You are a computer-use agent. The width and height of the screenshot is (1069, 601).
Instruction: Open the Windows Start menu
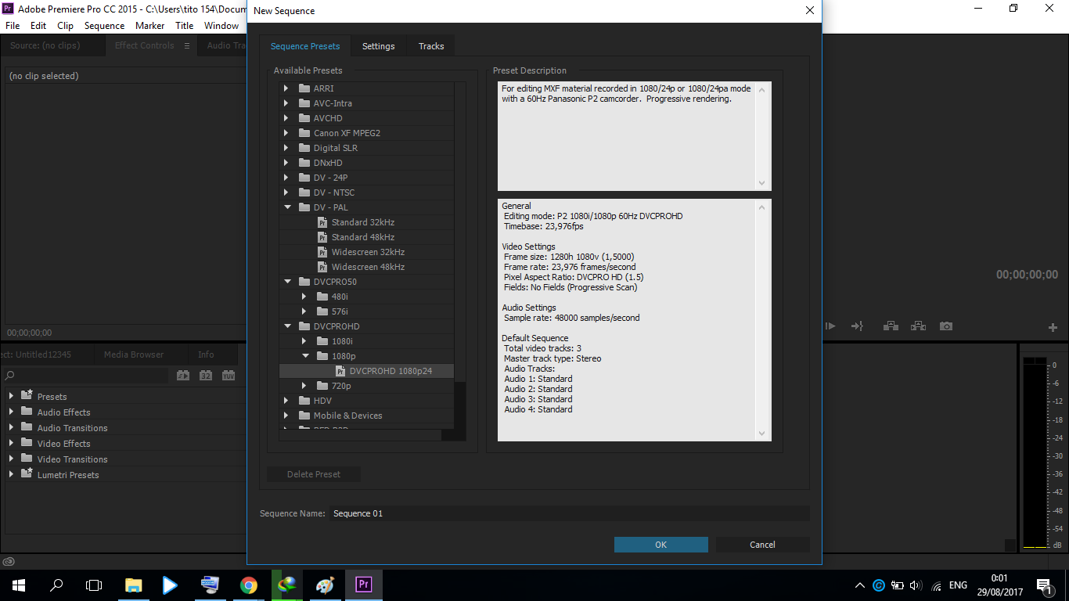pos(19,585)
